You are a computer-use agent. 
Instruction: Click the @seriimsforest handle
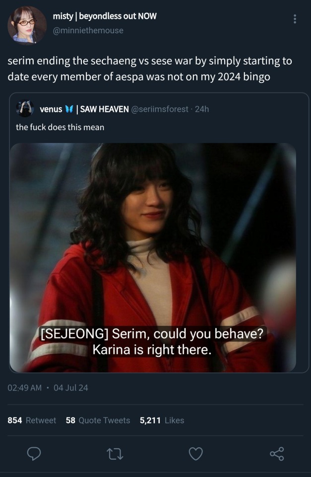(160, 109)
